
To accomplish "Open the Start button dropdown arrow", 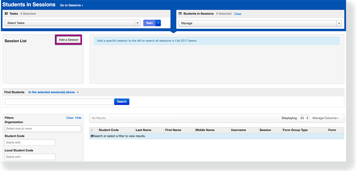I will tap(158, 23).
